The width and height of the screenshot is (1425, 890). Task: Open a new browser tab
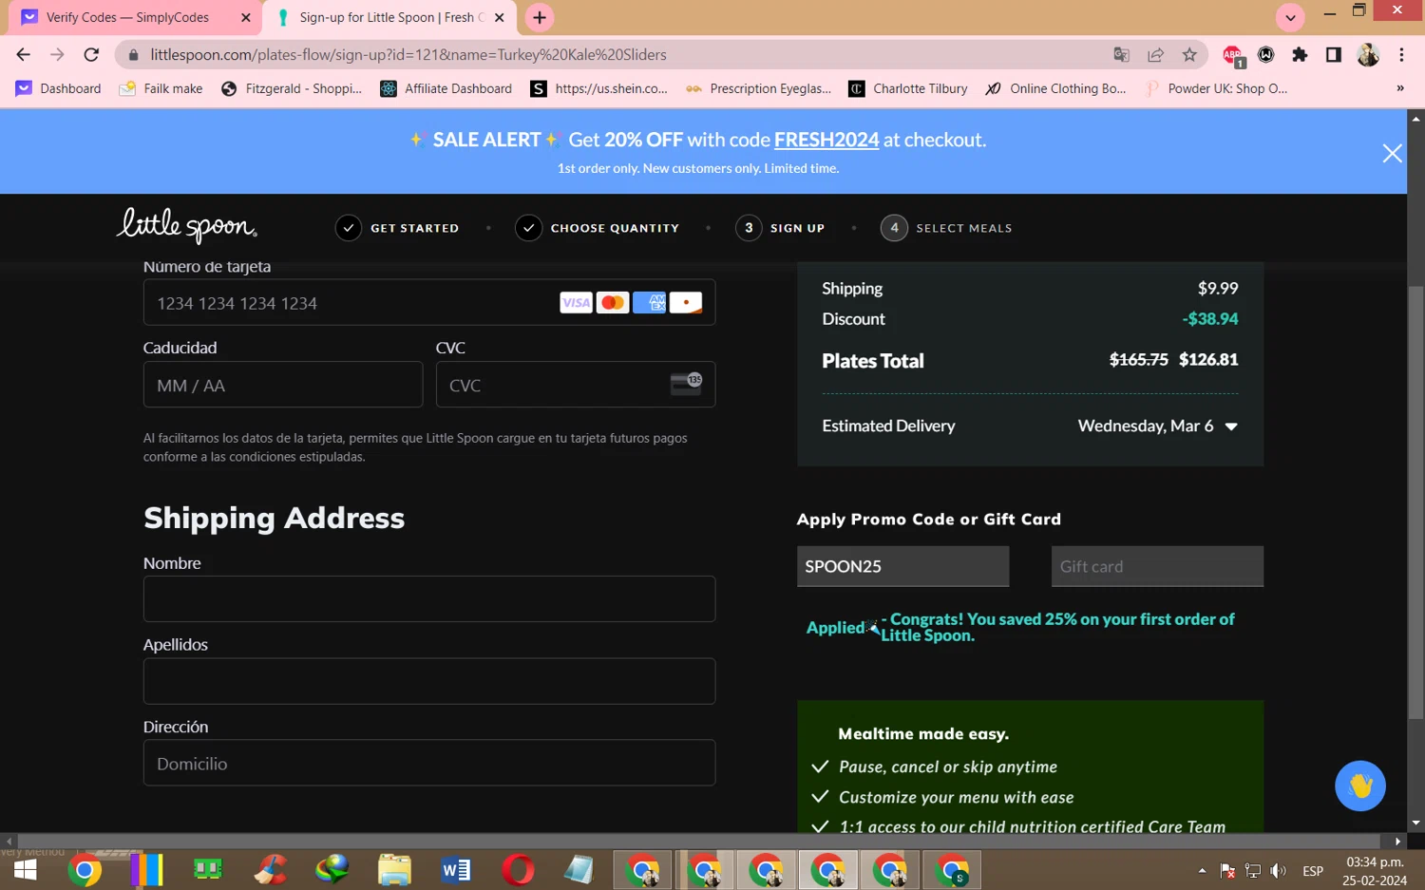tap(540, 17)
